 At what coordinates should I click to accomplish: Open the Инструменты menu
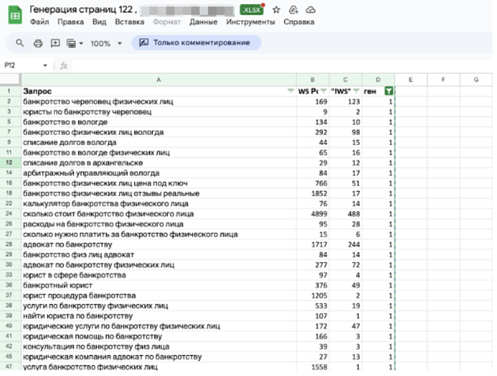tap(250, 22)
